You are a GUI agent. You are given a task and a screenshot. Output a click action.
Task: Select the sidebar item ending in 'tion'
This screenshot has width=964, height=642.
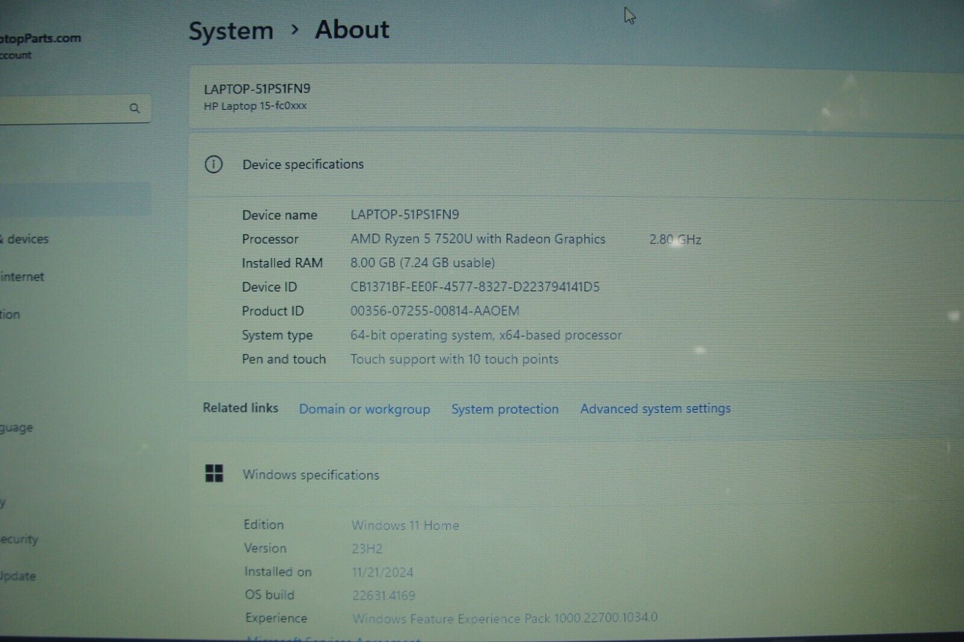pos(10,314)
